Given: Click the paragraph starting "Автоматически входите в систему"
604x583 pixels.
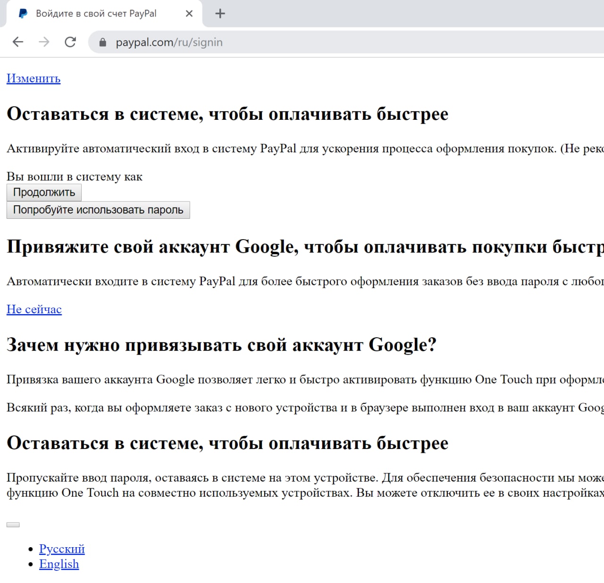Looking at the screenshot, I should click(305, 281).
